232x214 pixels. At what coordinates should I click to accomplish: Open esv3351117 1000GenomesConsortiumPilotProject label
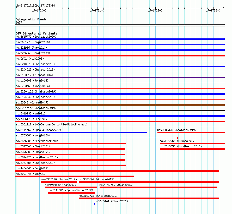coord(52,124)
